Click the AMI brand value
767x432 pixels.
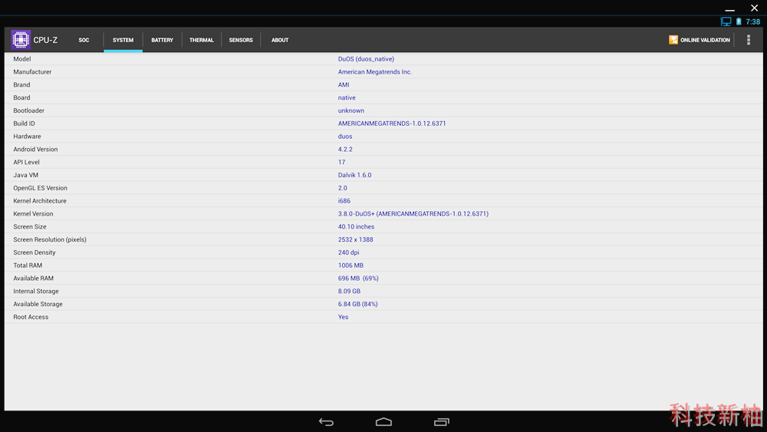click(344, 84)
